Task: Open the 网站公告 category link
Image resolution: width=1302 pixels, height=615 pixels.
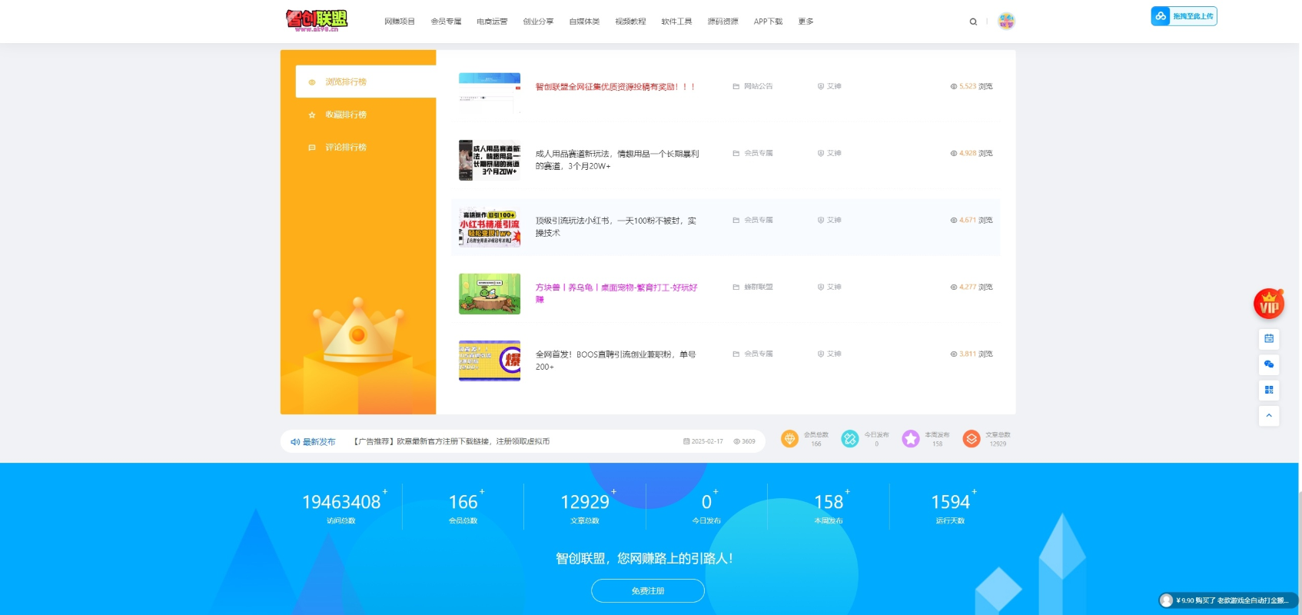Action: tap(758, 87)
